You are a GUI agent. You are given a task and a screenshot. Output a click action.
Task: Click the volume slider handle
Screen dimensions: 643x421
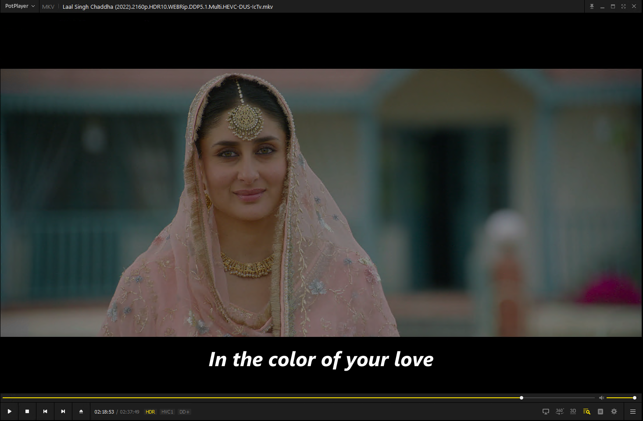pos(635,398)
